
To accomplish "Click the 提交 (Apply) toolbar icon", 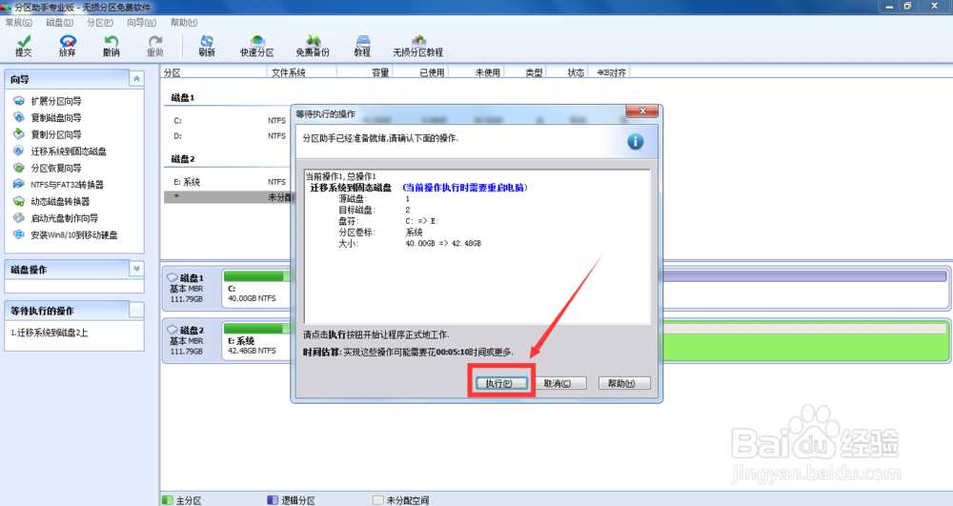I will click(23, 46).
